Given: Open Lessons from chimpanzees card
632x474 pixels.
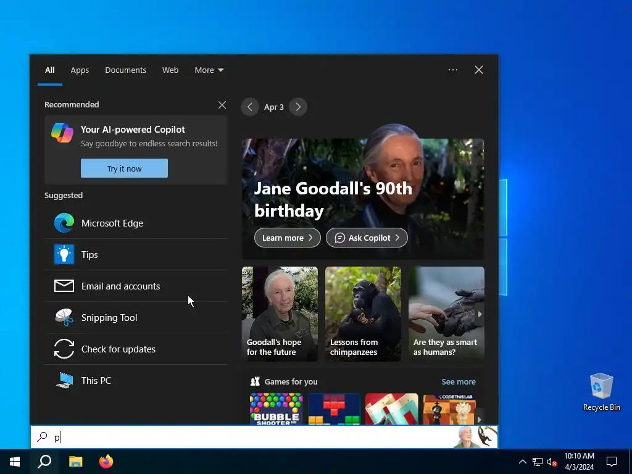Looking at the screenshot, I should tap(363, 314).
